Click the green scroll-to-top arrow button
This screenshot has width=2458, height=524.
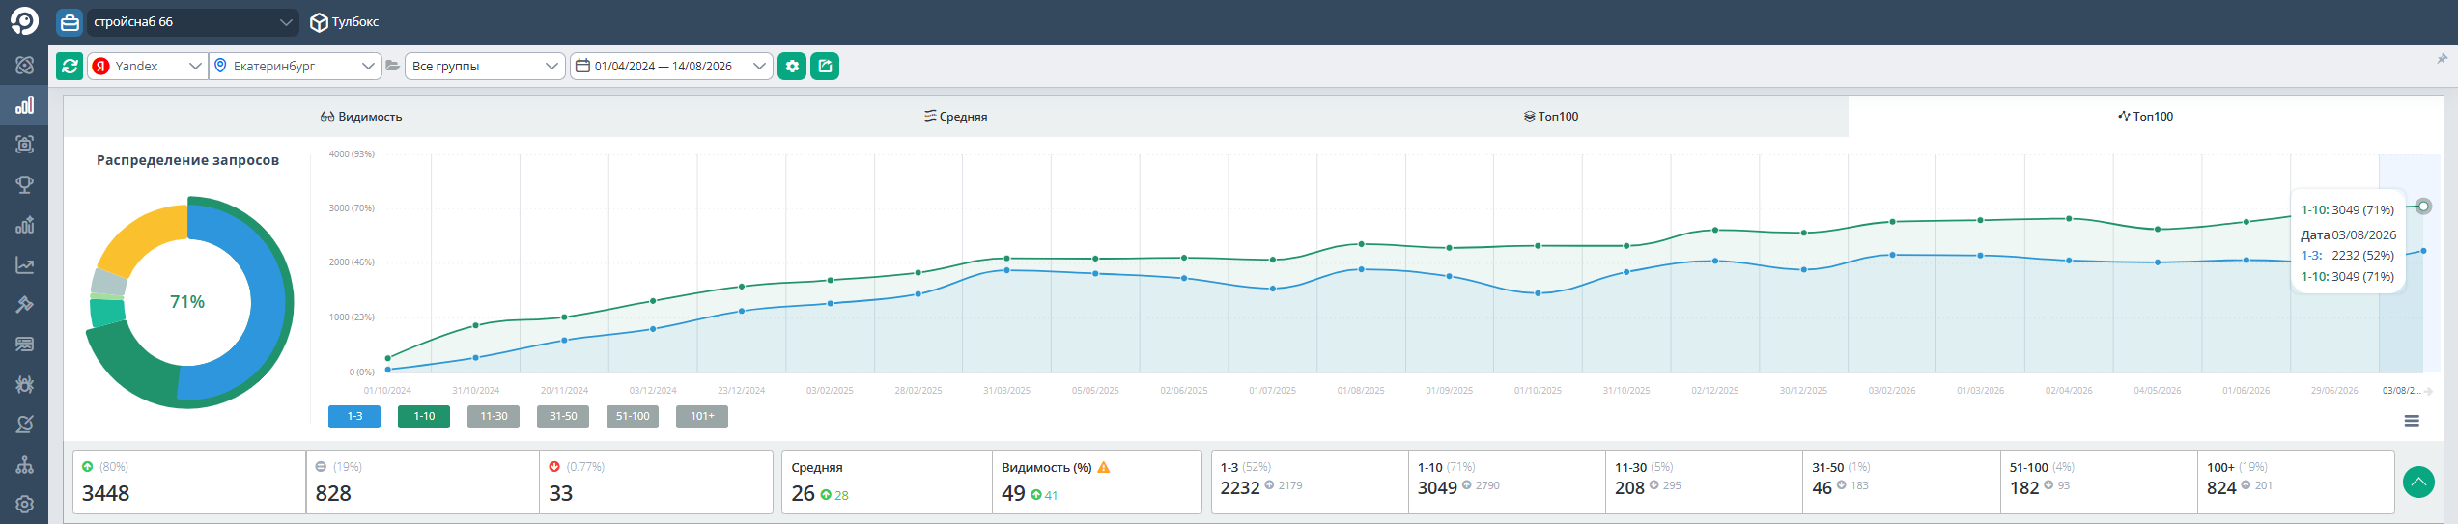(2418, 482)
